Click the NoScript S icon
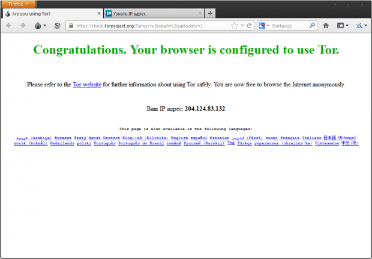Image resolution: width=372 pixels, height=259 pixels. pos(57,26)
